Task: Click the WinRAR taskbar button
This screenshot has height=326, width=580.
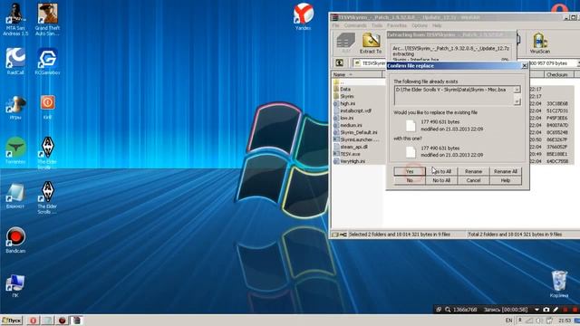Action: tap(76, 321)
